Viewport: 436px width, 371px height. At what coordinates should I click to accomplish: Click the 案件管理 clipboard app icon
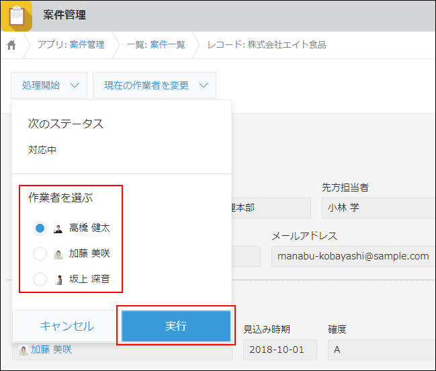click(x=16, y=16)
